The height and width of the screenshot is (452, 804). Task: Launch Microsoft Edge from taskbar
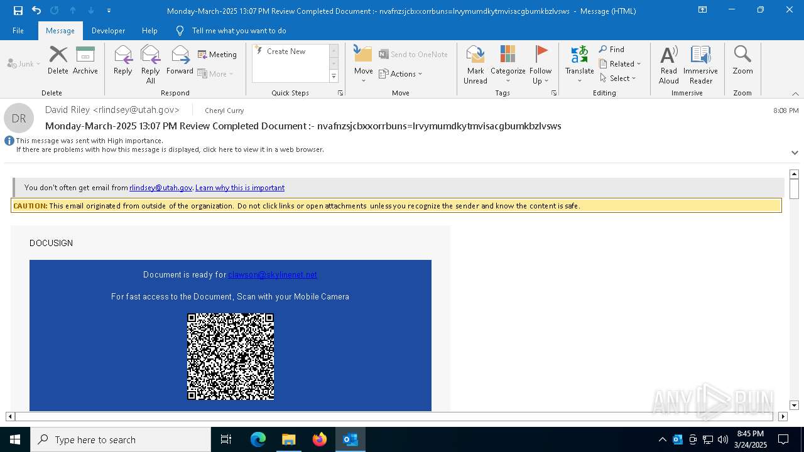coord(258,439)
